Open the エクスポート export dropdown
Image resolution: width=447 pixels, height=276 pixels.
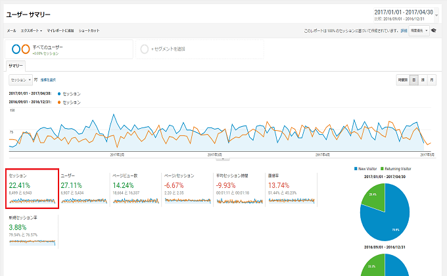(32, 30)
